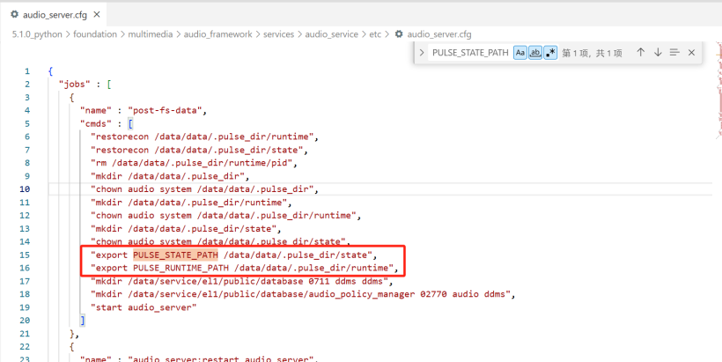This screenshot has width=722, height=362.
Task: Open breadcrumb segment foundation
Action: [95, 34]
